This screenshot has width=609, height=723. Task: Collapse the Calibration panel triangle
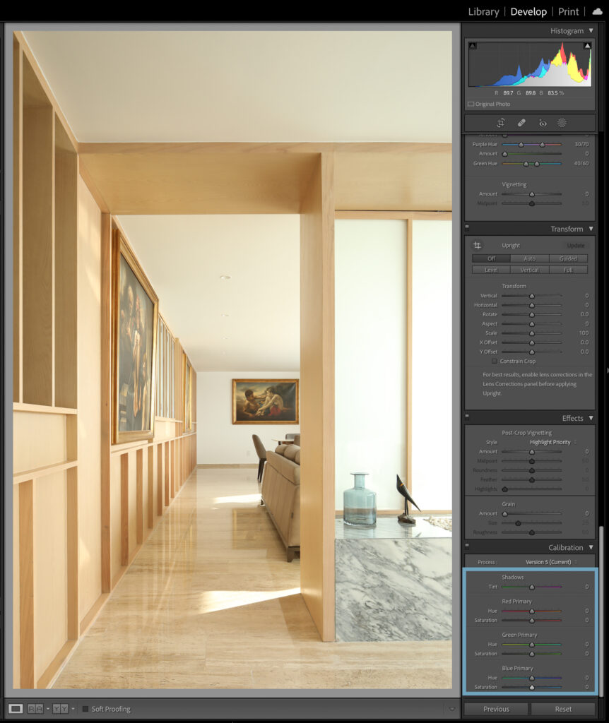[591, 547]
